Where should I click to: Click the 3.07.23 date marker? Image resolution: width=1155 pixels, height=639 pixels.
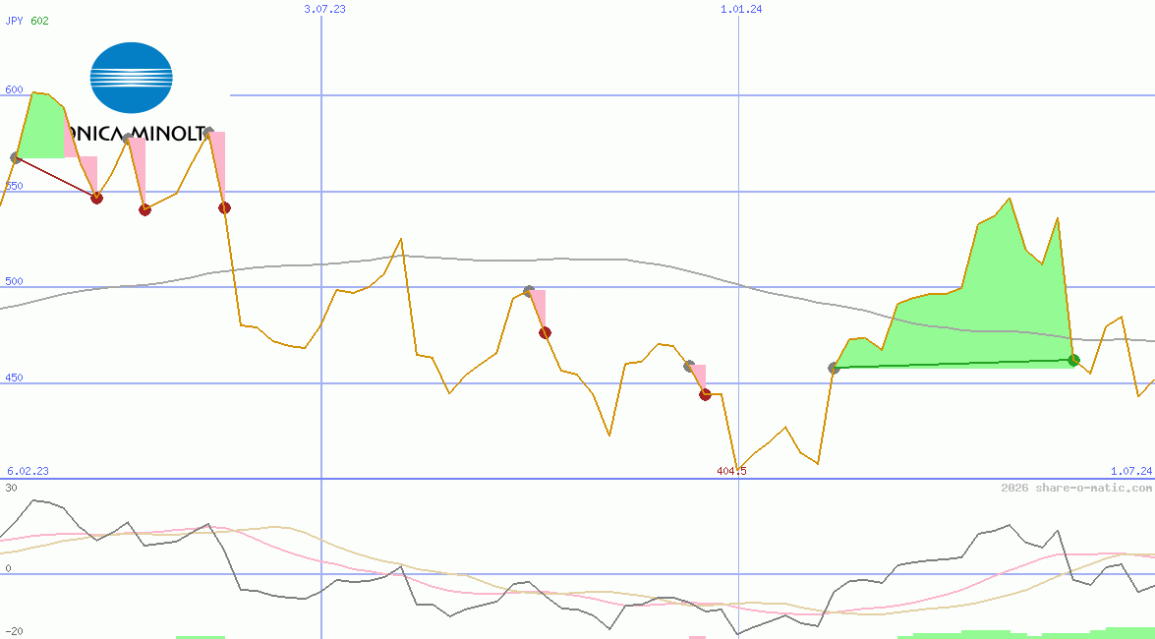325,10
